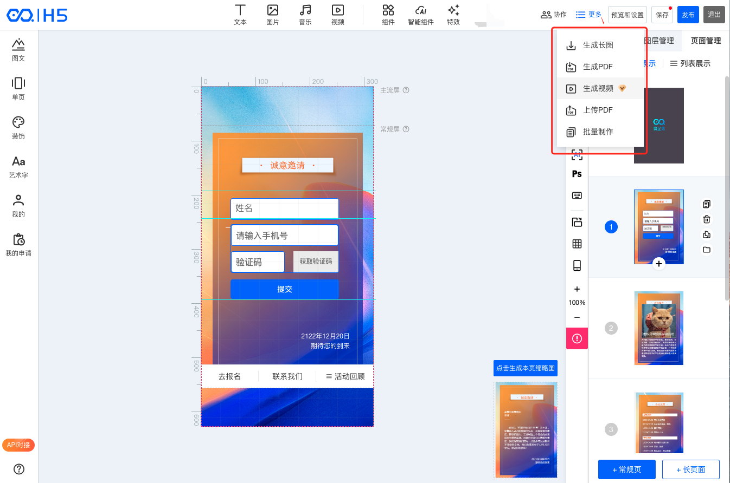730x483 pixels.
Task: Open the folder icon beside page 1
Action: pos(706,250)
